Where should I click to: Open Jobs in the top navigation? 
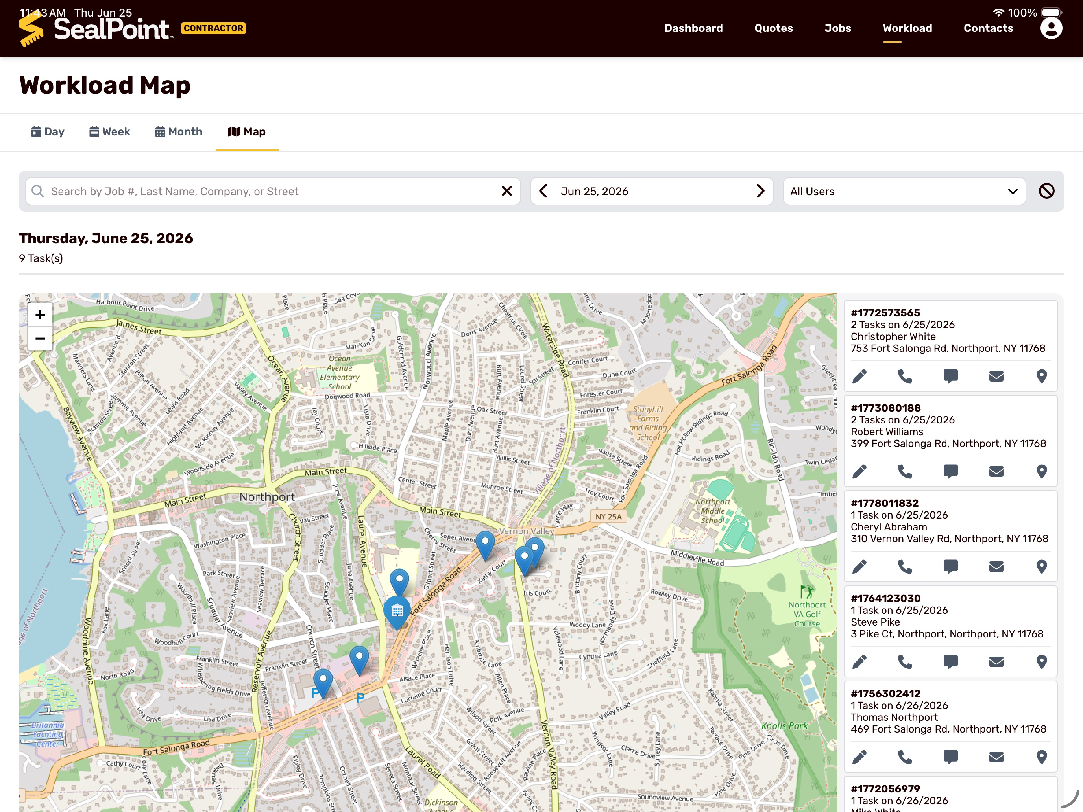tap(837, 28)
